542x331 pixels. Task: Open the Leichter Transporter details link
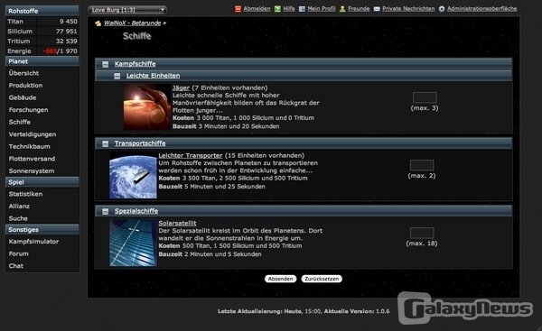(191, 156)
